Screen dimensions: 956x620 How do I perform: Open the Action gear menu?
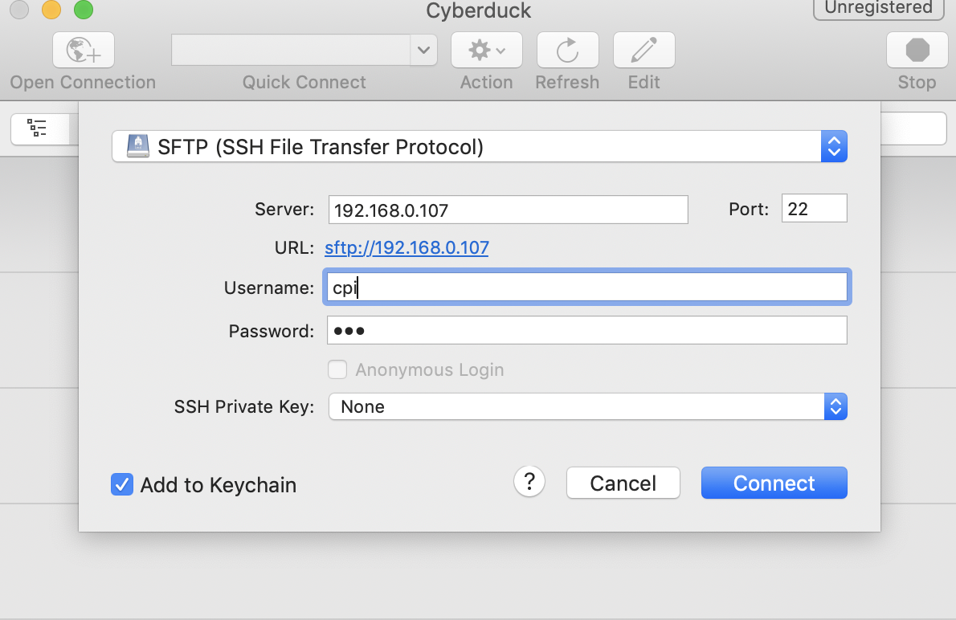coord(486,51)
